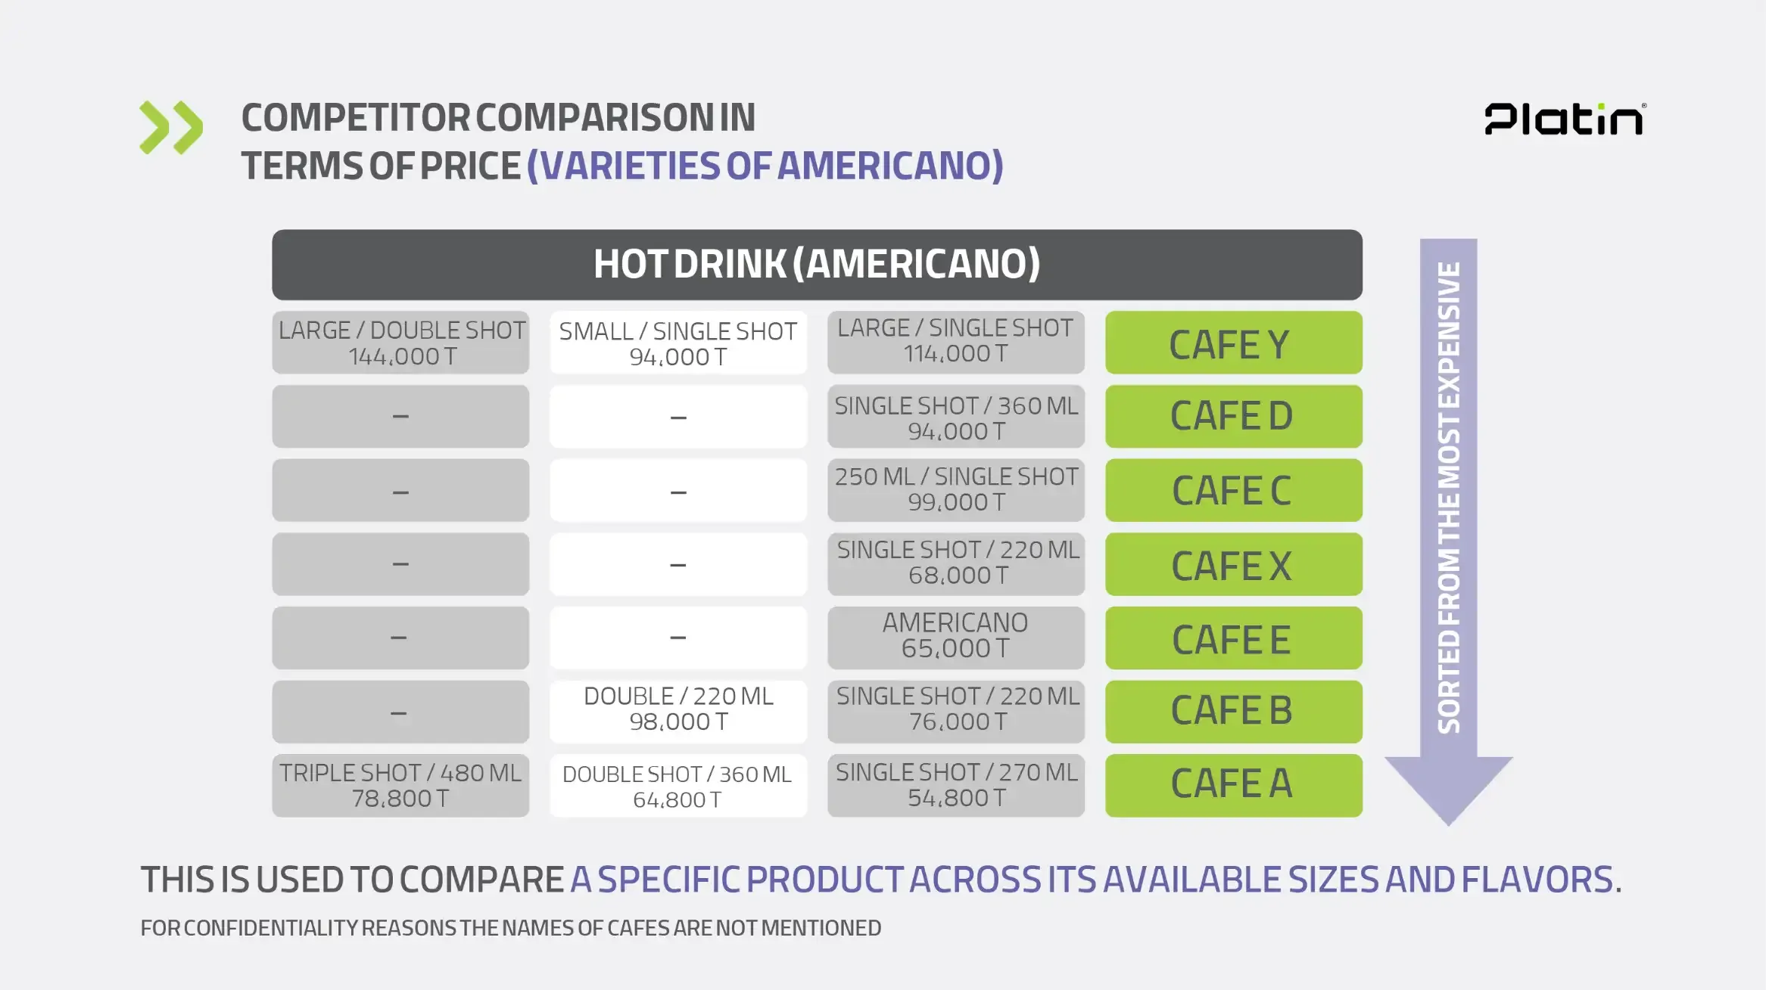
Task: Click the Americano 65,000 T cell
Action: tap(955, 637)
